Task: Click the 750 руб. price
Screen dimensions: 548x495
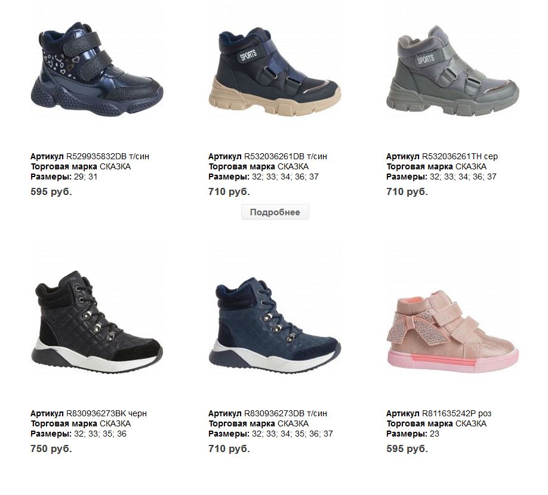Action: [x=51, y=449]
